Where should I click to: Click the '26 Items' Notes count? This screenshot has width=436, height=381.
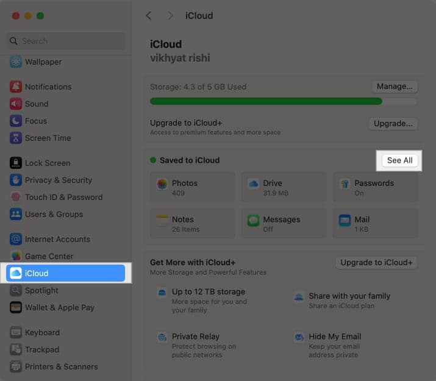point(185,229)
